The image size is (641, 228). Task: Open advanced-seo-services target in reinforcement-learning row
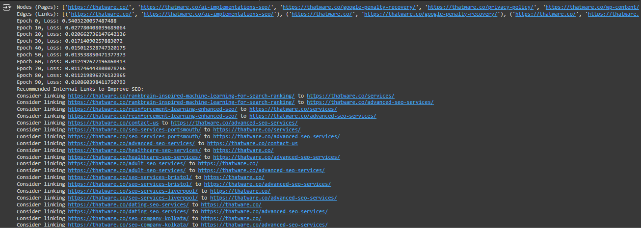point(313,116)
